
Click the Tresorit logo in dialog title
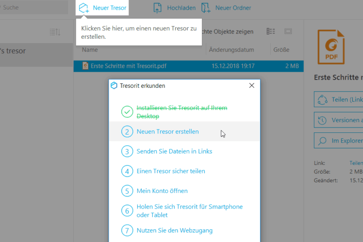point(114,86)
